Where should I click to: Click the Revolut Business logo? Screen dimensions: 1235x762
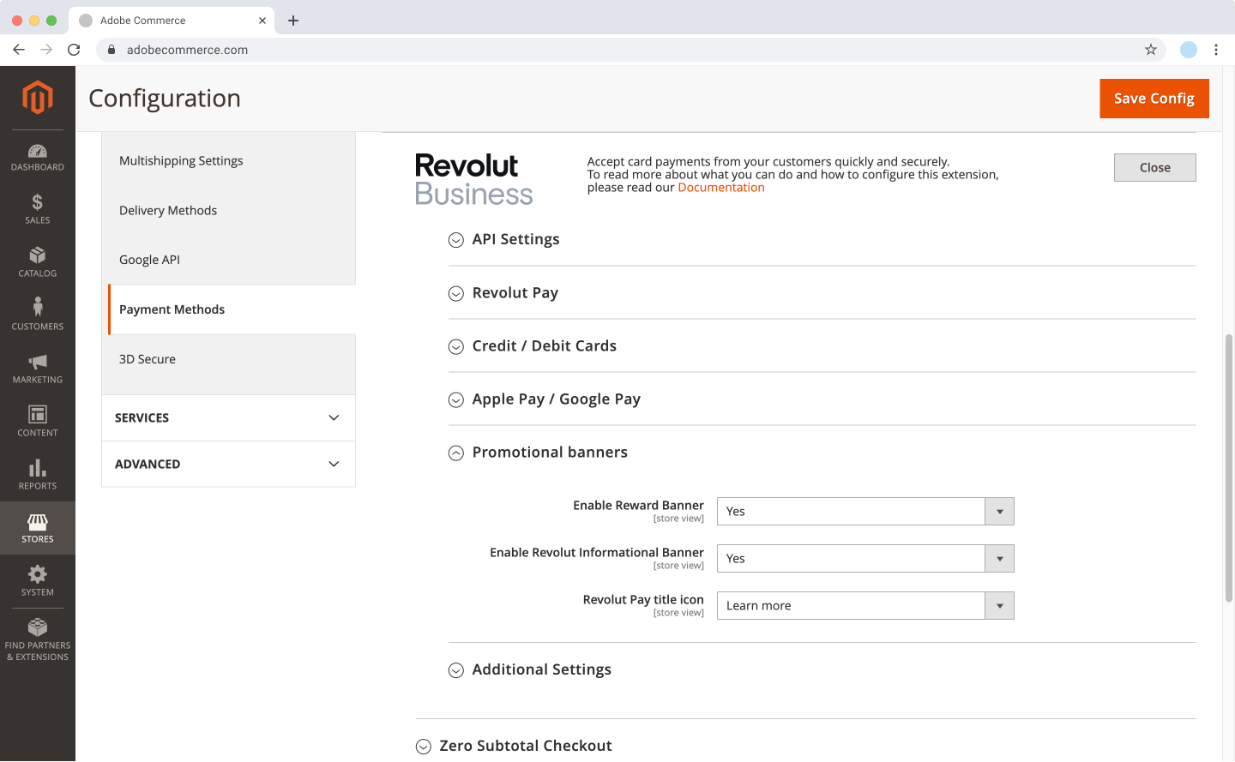pos(473,179)
